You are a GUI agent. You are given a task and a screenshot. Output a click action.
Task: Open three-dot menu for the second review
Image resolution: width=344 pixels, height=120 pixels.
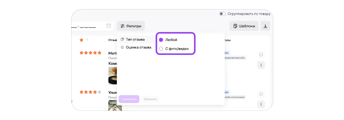261,104
